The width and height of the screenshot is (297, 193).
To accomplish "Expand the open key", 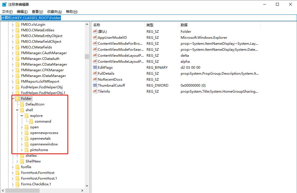I will (x=22, y=127).
